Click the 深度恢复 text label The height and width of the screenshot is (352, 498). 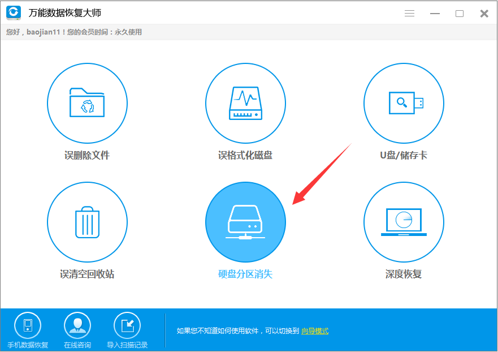[x=404, y=274]
